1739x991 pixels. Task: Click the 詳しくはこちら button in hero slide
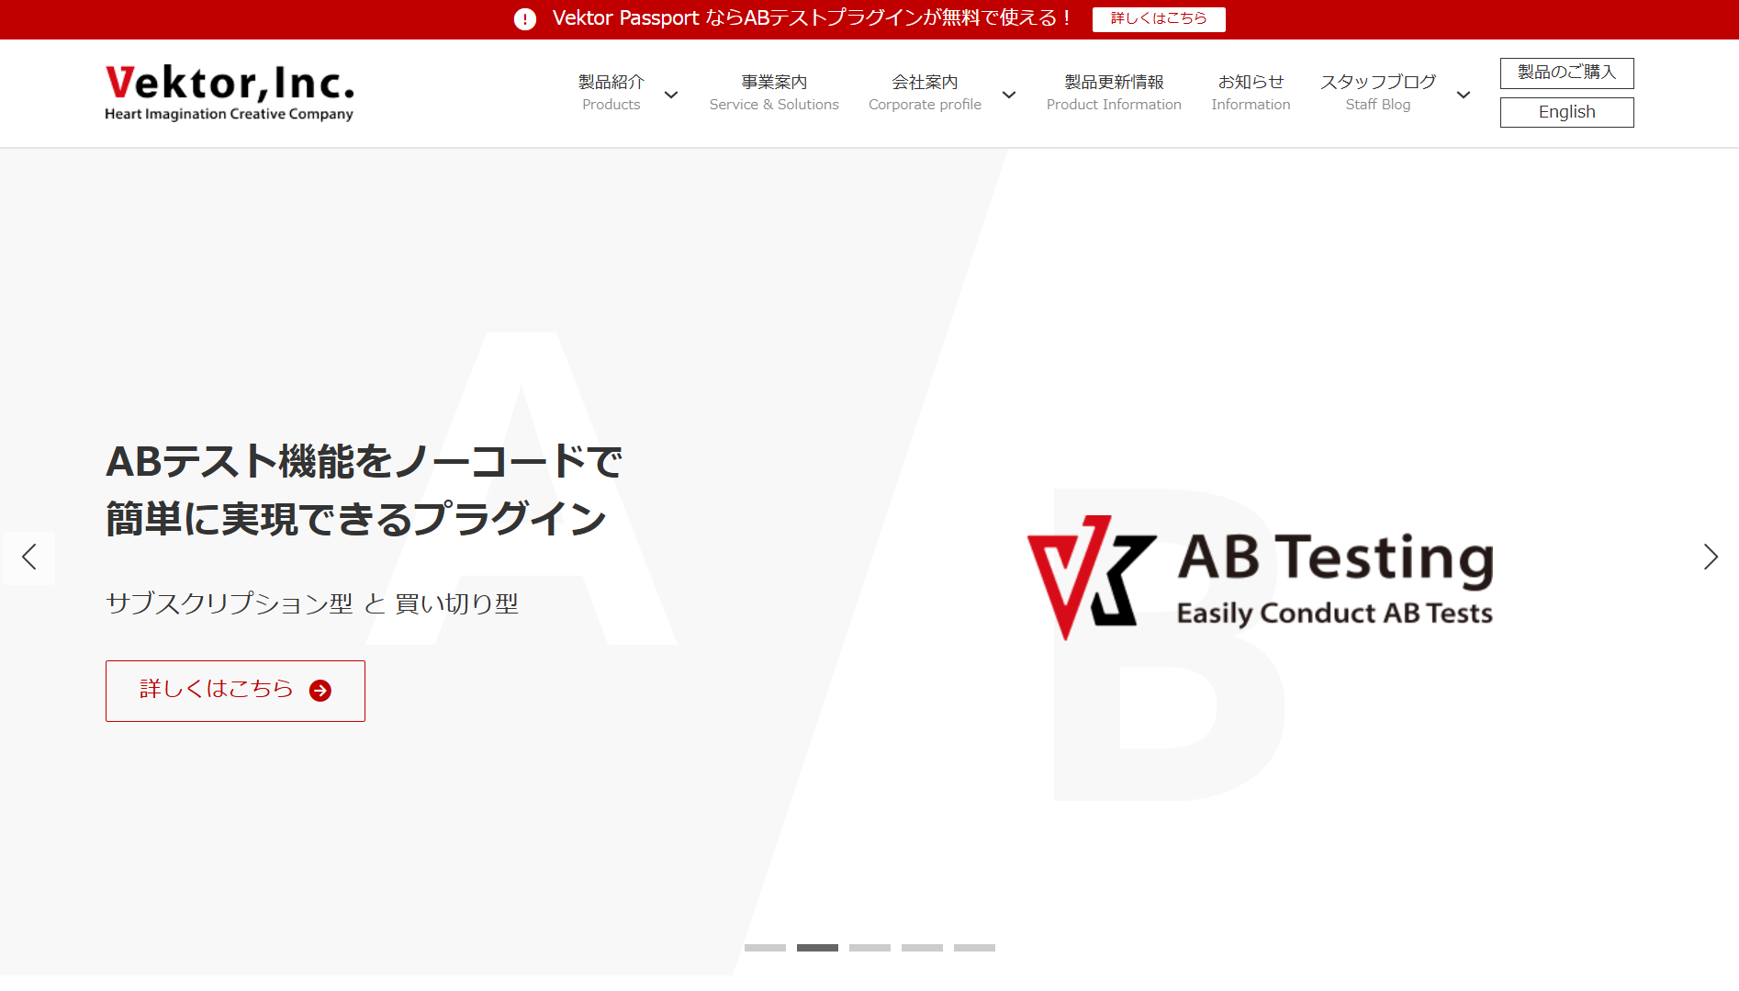coord(235,691)
